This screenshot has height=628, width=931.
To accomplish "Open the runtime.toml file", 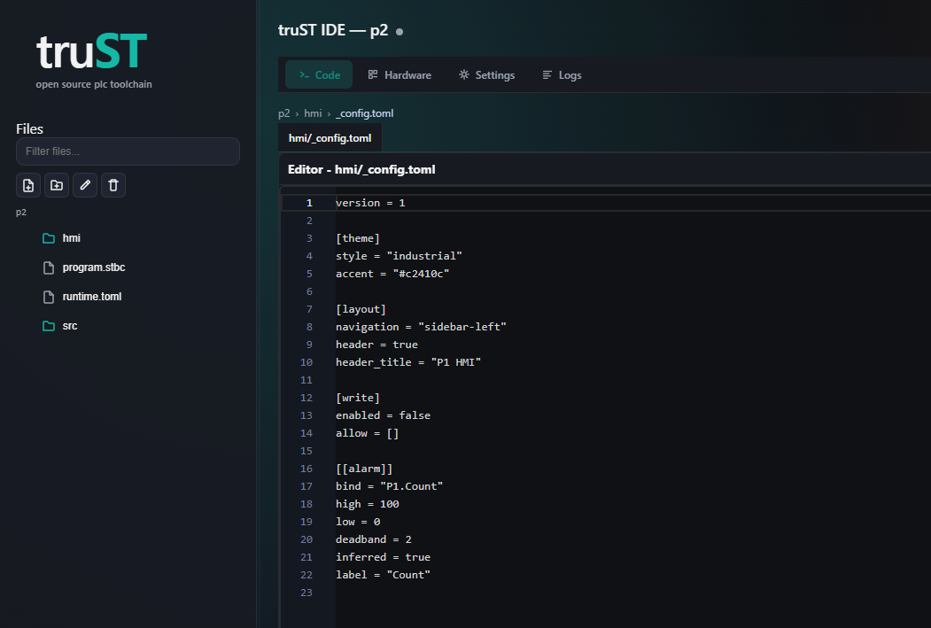I will [x=91, y=297].
